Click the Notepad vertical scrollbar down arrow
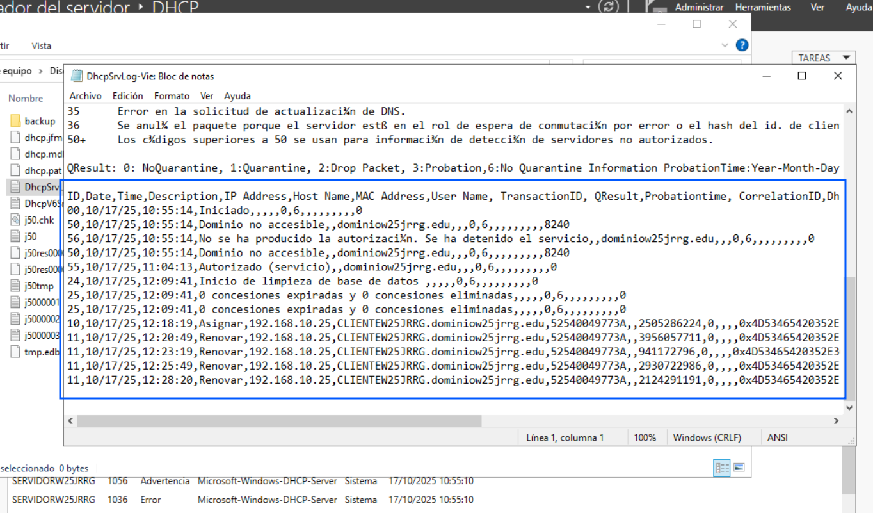Viewport: 873px width, 513px height. pyautogui.click(x=850, y=407)
